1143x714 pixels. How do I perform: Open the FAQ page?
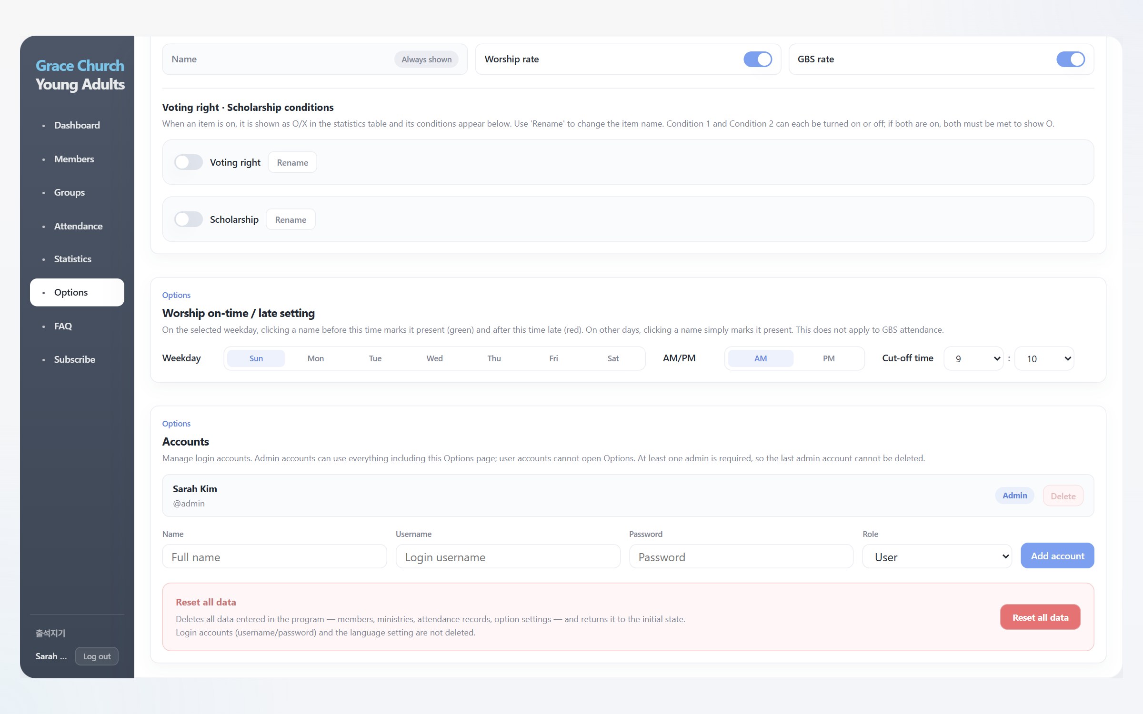(x=77, y=326)
